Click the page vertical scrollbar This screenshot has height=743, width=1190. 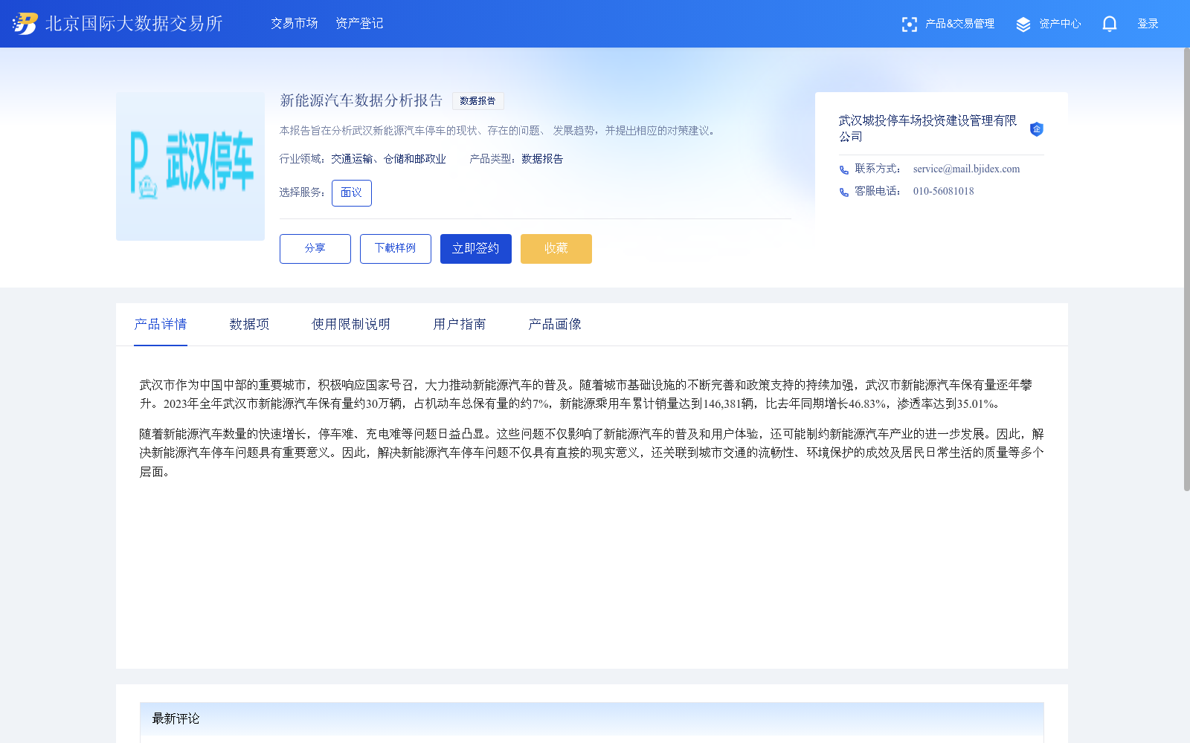(1187, 269)
